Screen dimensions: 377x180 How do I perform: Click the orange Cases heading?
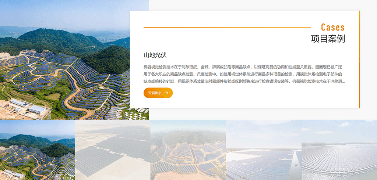tap(332, 28)
